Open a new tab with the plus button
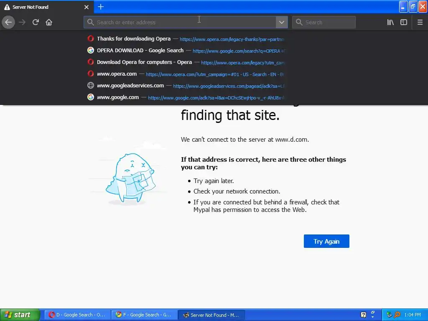Image resolution: width=428 pixels, height=321 pixels. tap(101, 7)
